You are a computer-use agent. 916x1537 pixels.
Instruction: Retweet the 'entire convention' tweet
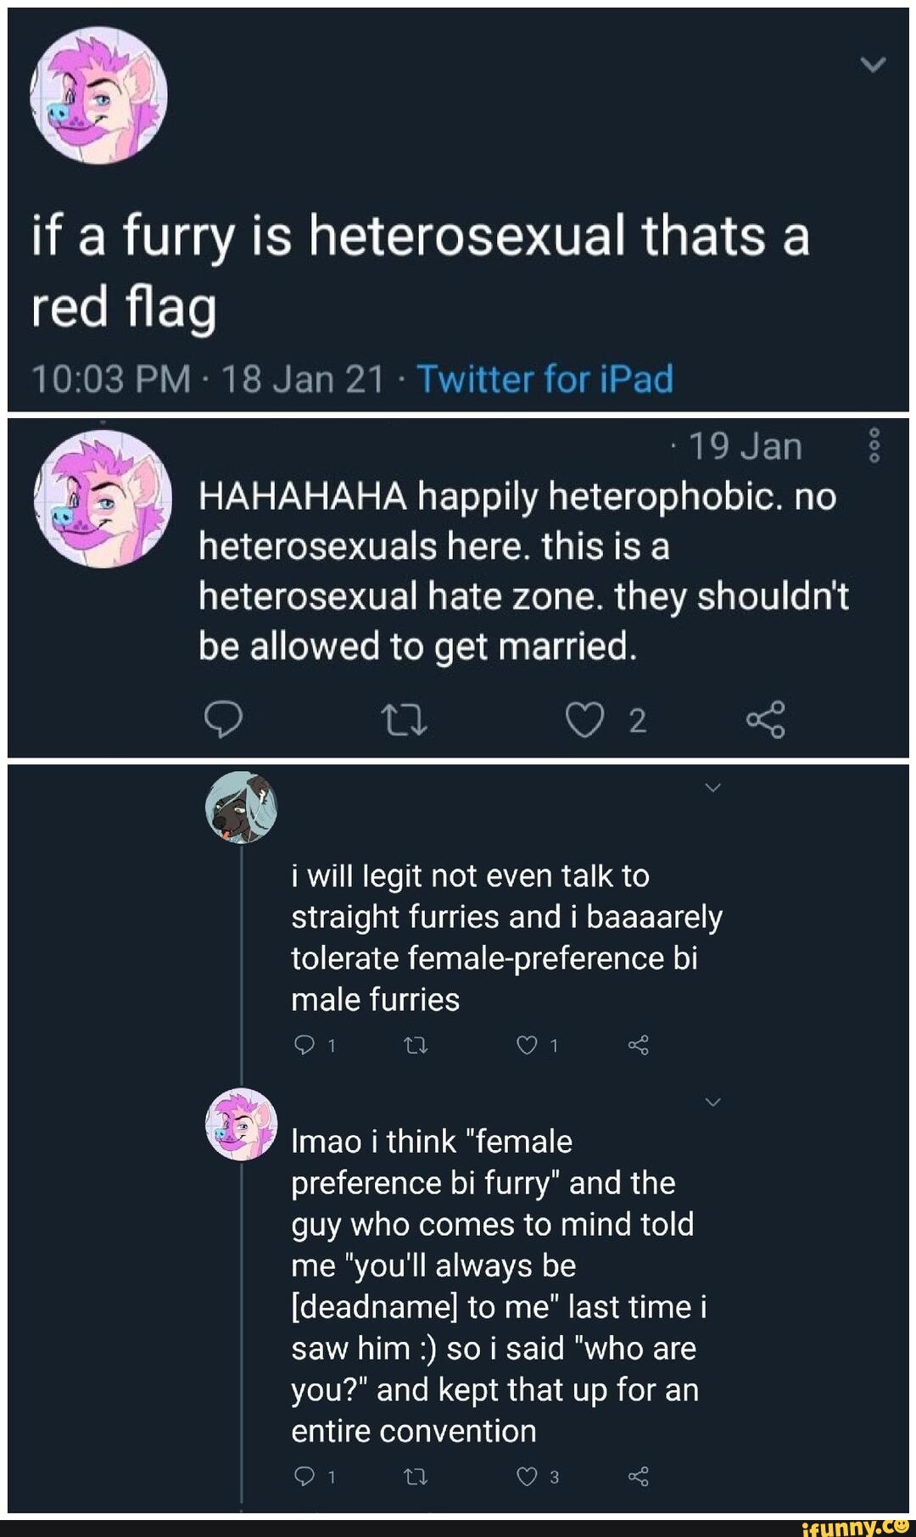[x=416, y=1477]
